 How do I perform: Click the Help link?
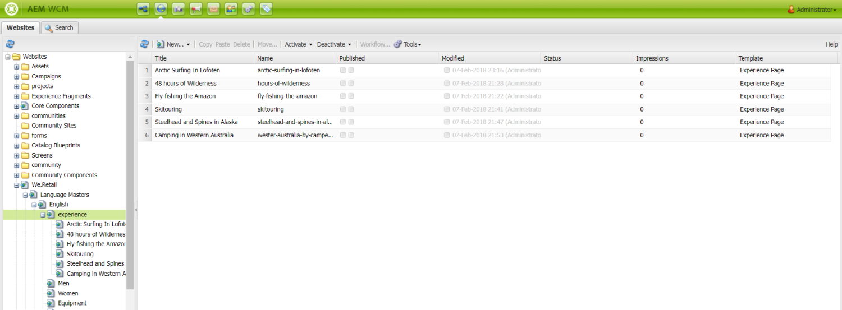point(831,44)
